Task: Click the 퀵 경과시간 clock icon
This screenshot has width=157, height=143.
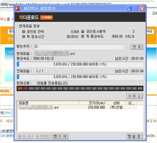Action: [x=24, y=37]
